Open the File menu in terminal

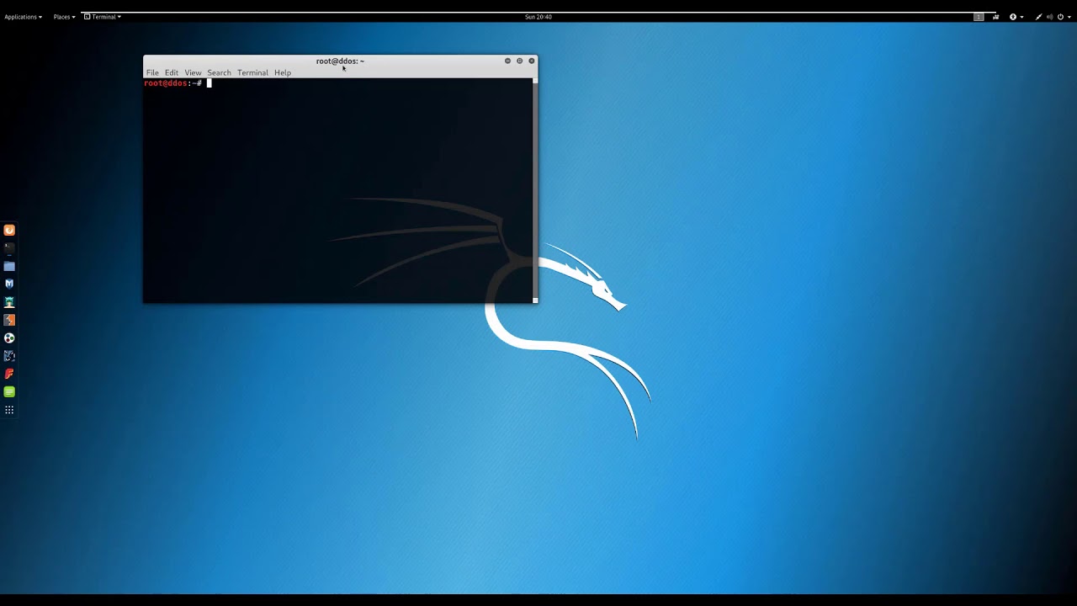152,72
